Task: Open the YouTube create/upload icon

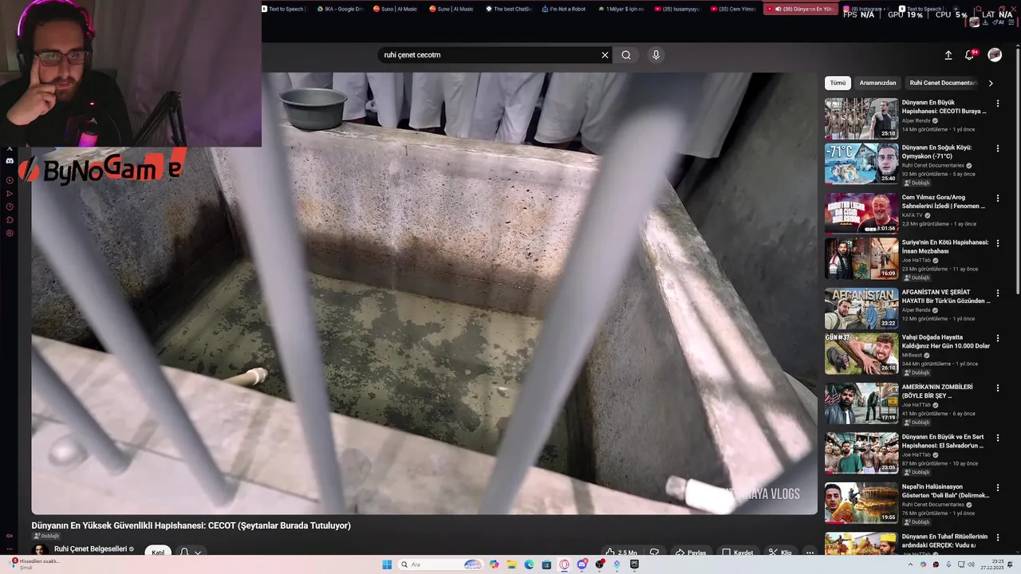Action: (948, 55)
